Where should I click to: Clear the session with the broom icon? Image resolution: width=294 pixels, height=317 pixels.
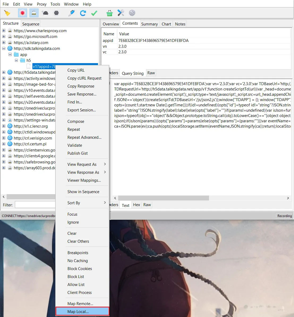7,13
